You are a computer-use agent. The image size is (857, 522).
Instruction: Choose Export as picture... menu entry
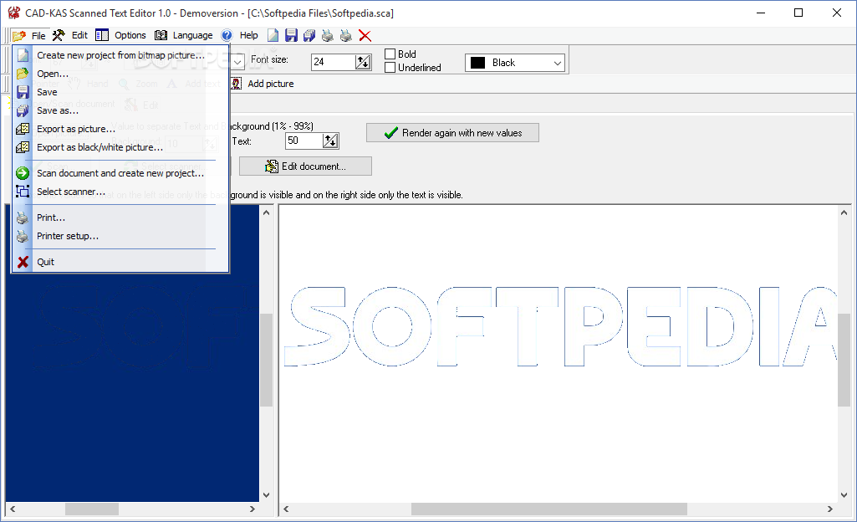(120, 129)
